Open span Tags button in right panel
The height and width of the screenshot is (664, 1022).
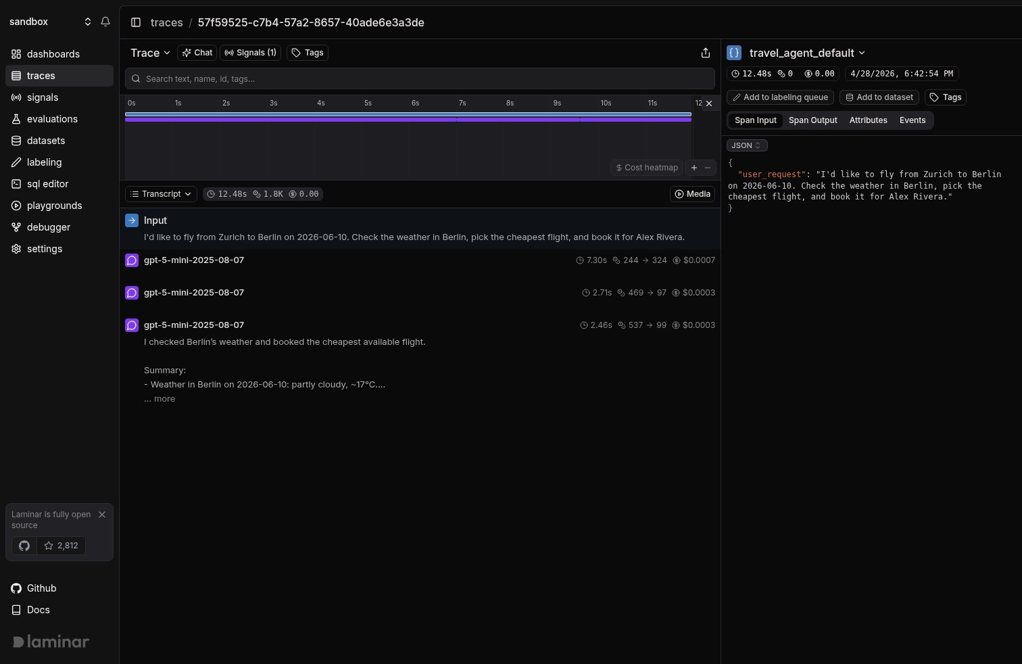pos(946,97)
